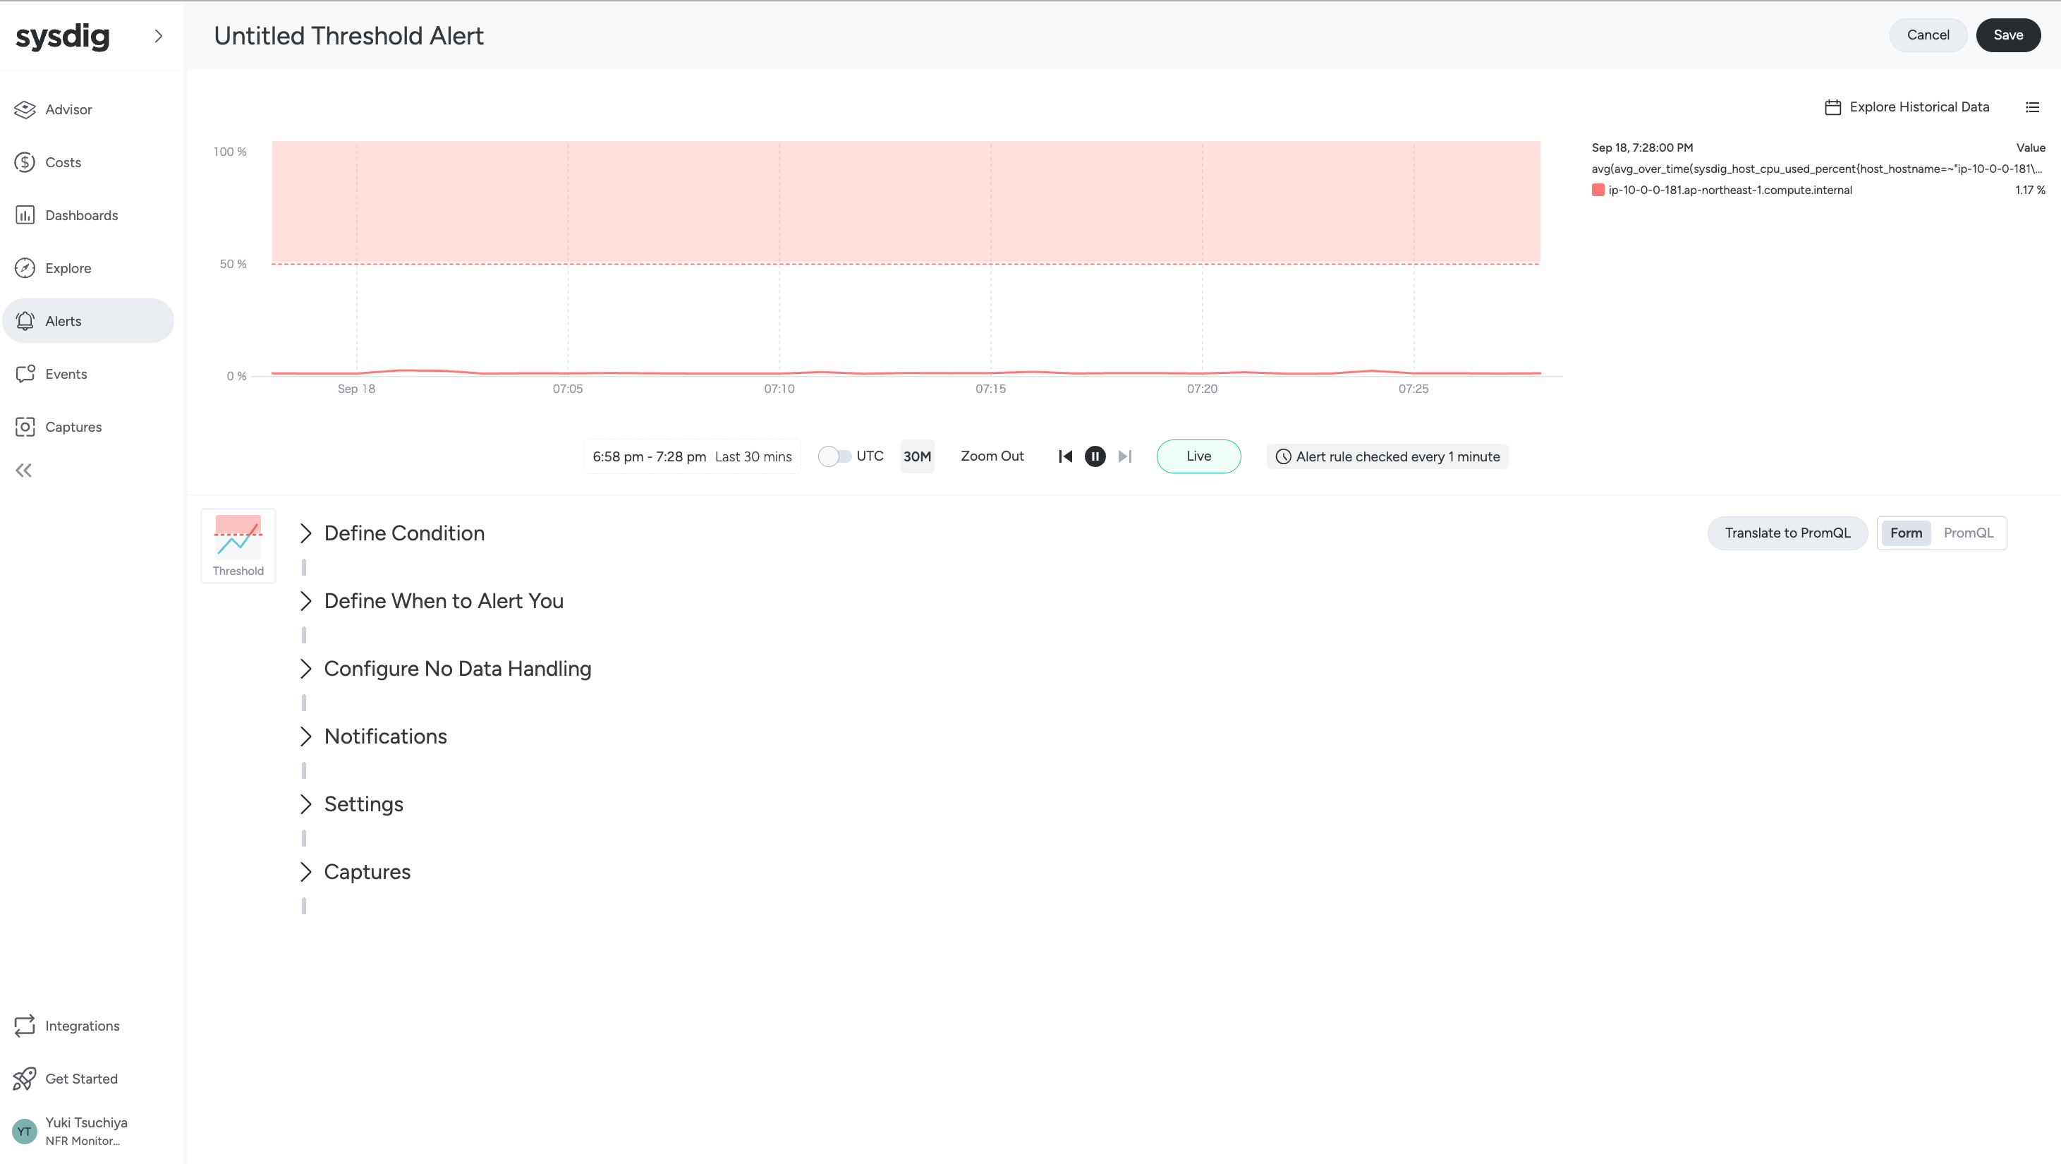The width and height of the screenshot is (2061, 1164).
Task: Pause the timeline playback
Action: click(1095, 456)
